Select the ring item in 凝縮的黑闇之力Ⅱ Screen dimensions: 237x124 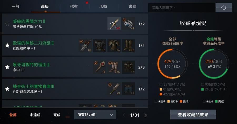tap(128, 24)
